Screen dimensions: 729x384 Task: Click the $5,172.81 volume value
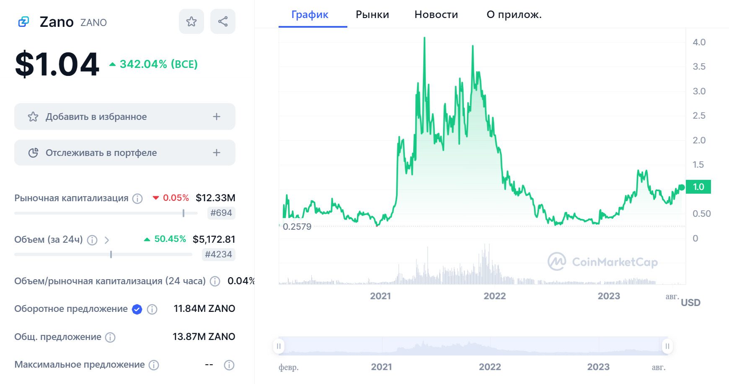[214, 239]
